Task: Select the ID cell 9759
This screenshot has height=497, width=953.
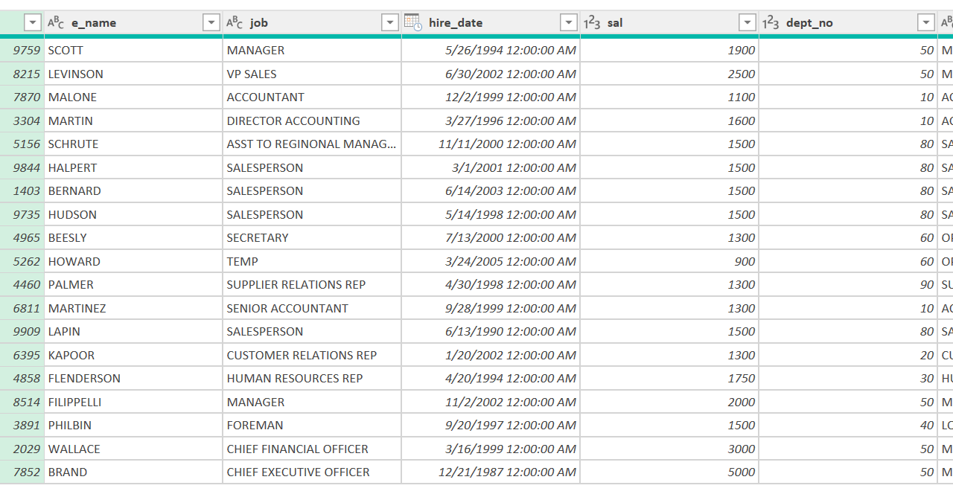Action: coord(22,51)
